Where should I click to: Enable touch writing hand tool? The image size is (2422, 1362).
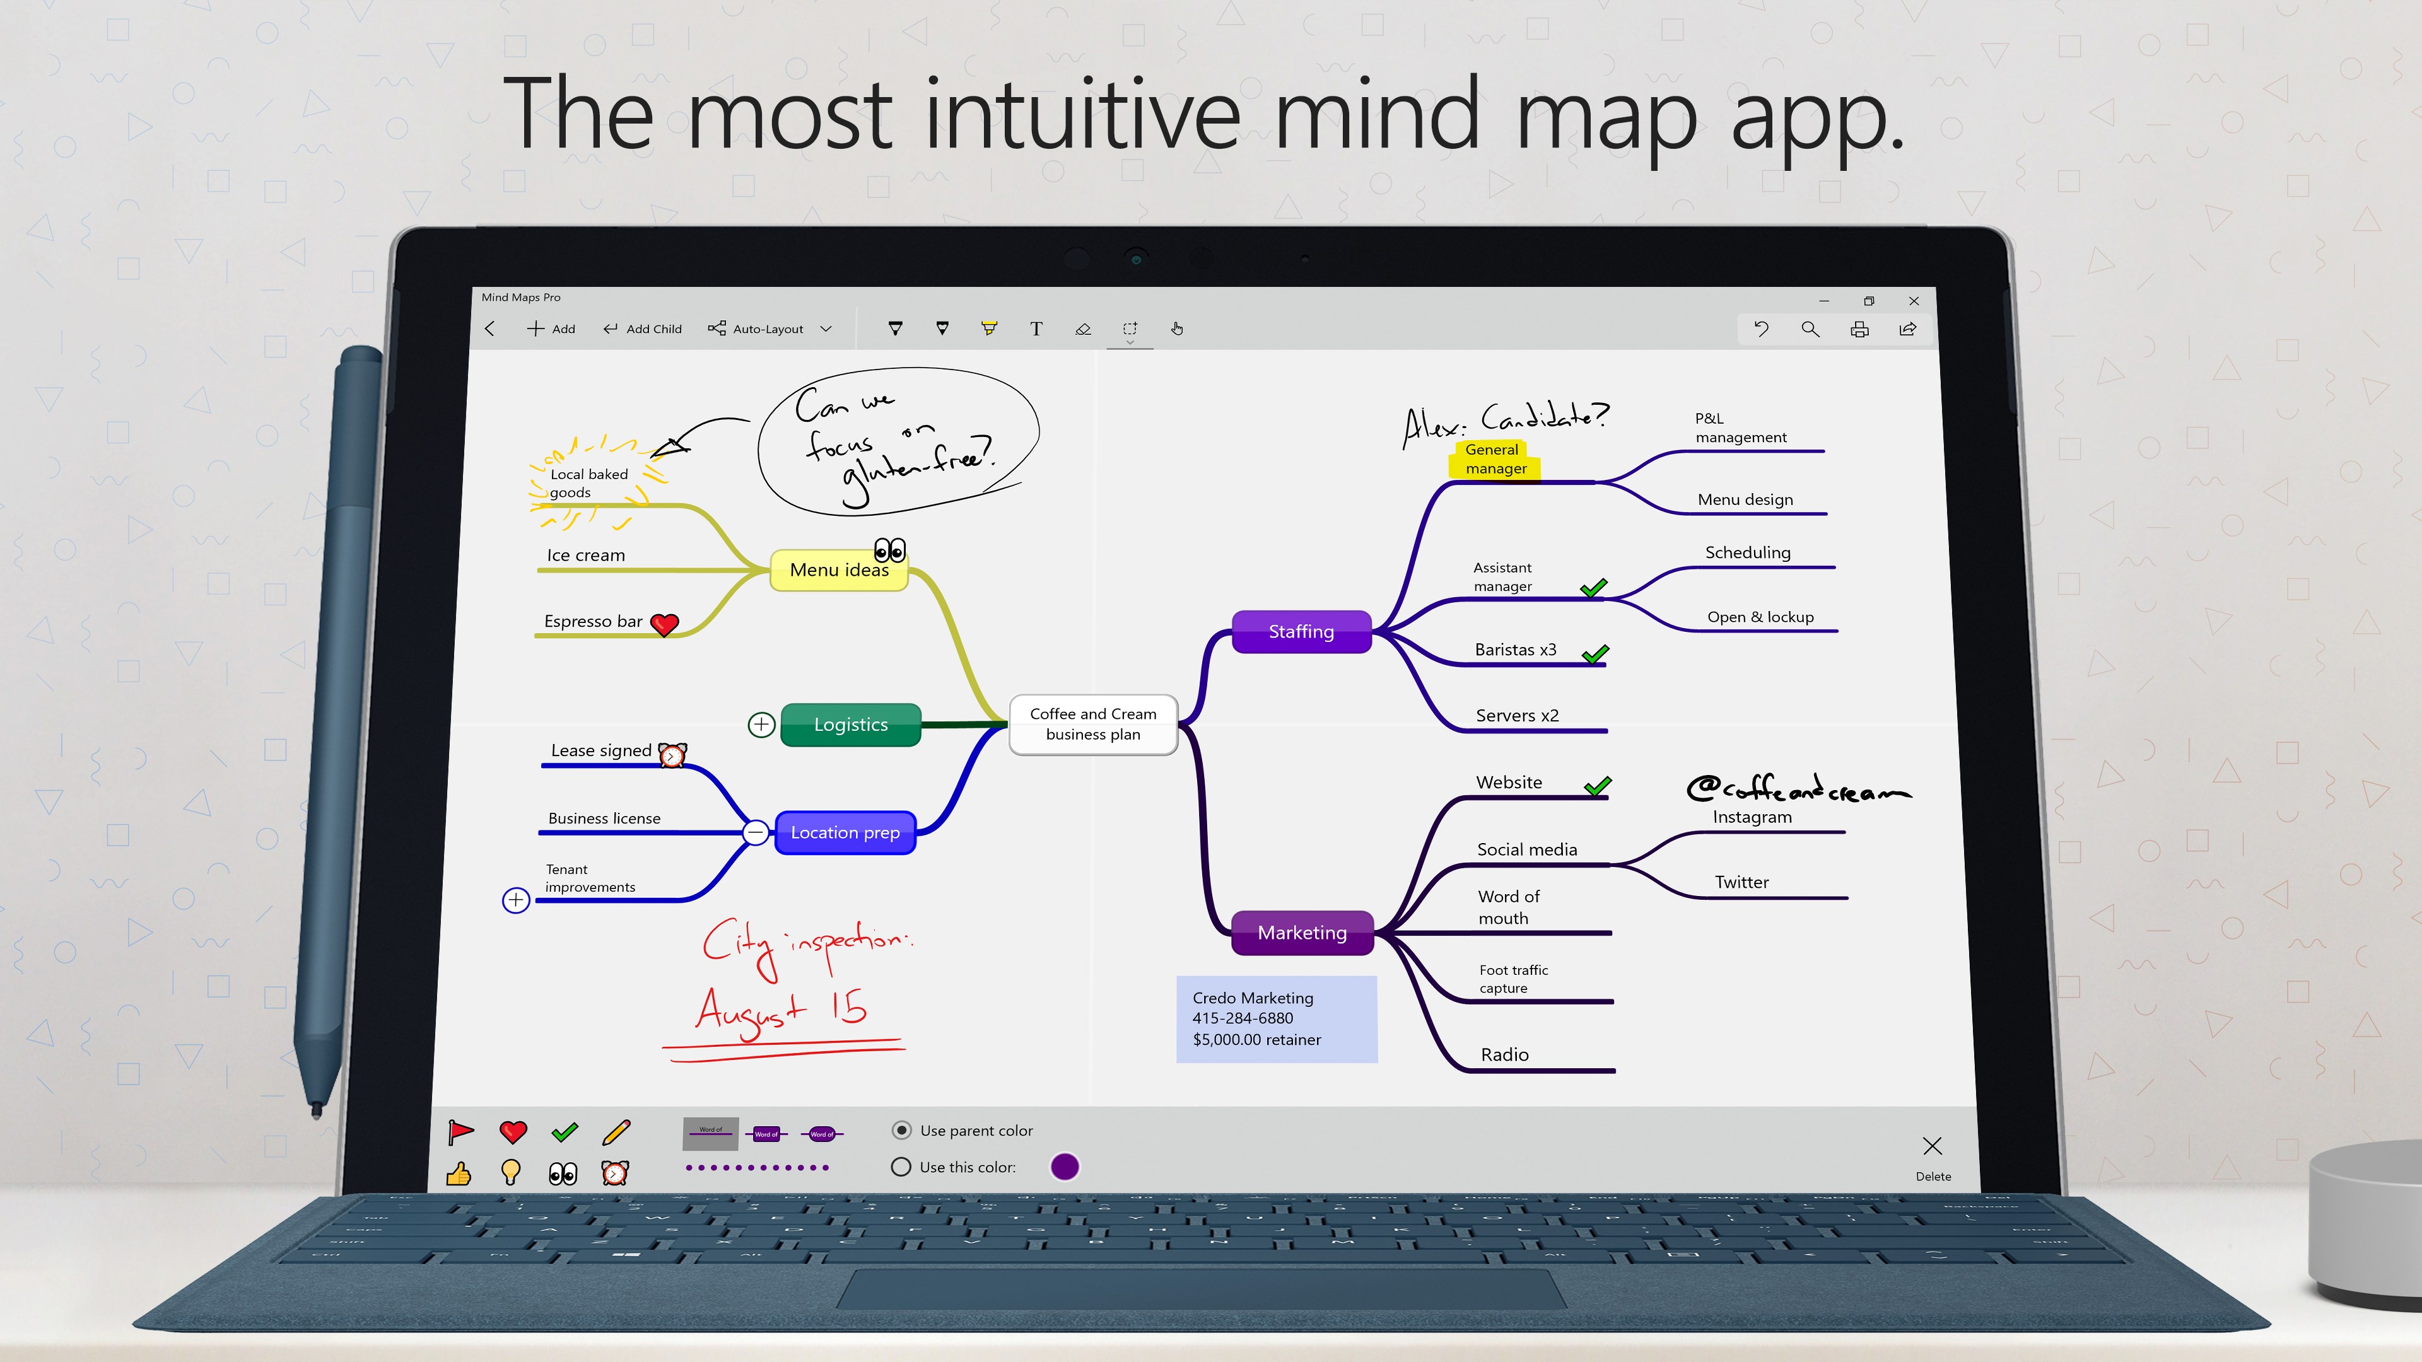pyautogui.click(x=1177, y=328)
